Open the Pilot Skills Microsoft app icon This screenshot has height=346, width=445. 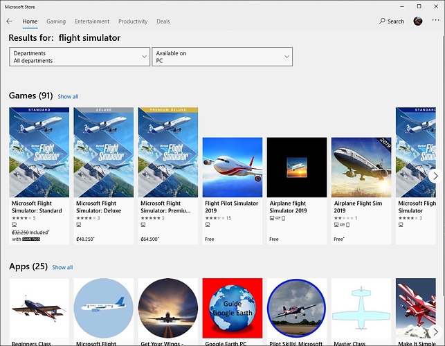pyautogui.click(x=297, y=308)
